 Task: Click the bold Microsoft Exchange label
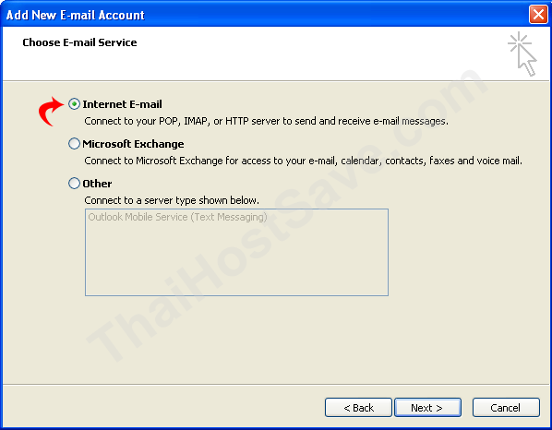click(x=133, y=144)
